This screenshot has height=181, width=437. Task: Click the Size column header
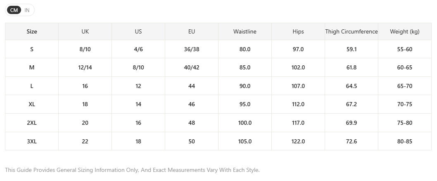(x=32, y=31)
